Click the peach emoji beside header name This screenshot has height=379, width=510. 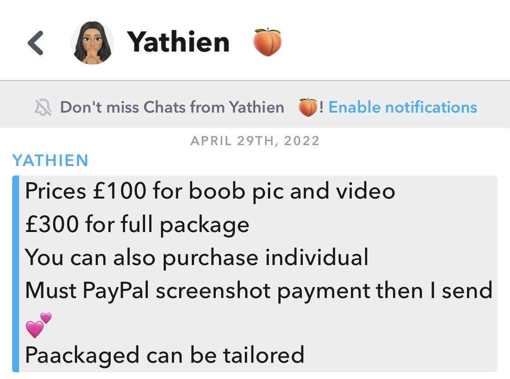coord(267,42)
